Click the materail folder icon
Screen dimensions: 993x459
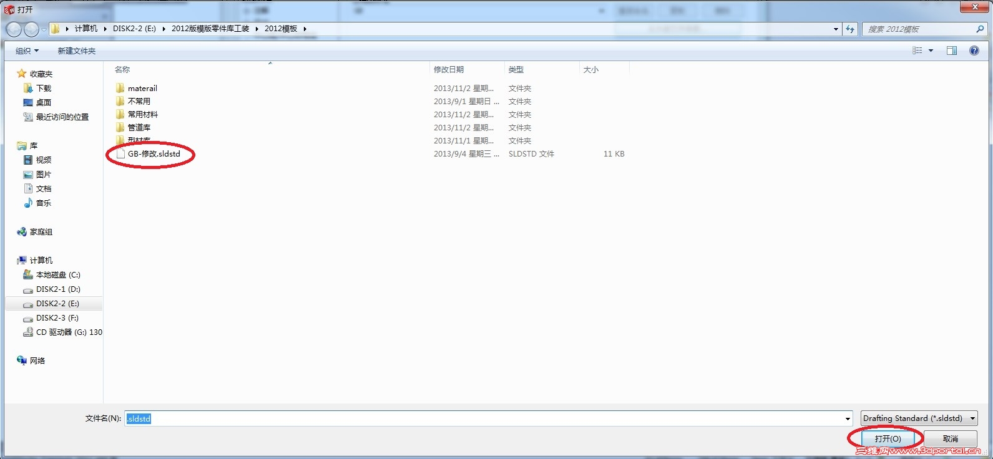[120, 88]
